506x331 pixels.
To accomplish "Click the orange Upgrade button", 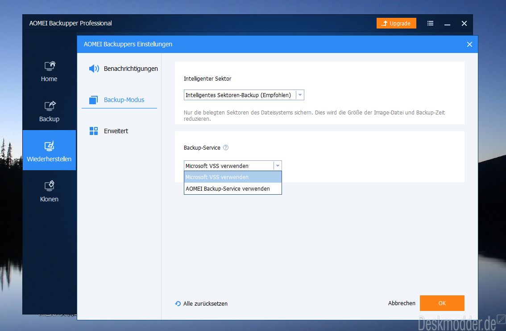I will pos(396,23).
